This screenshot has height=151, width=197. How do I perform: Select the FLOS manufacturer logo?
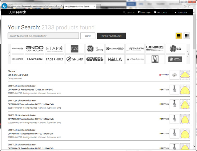tap(75, 49)
